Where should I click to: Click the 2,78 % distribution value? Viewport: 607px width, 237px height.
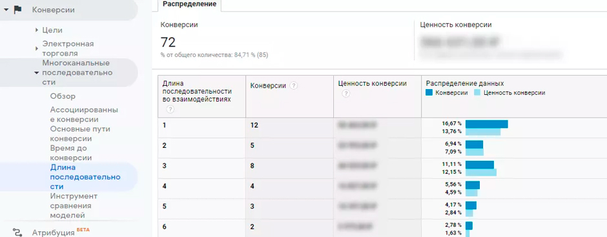pos(453,225)
